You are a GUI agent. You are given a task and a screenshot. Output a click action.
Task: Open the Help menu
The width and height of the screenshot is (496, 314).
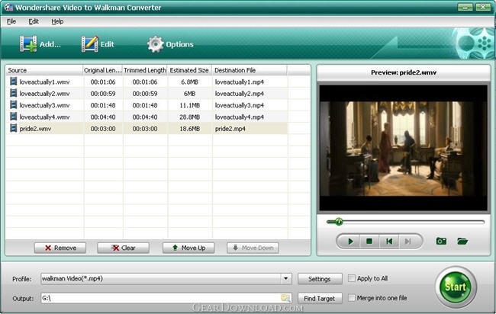(57, 21)
